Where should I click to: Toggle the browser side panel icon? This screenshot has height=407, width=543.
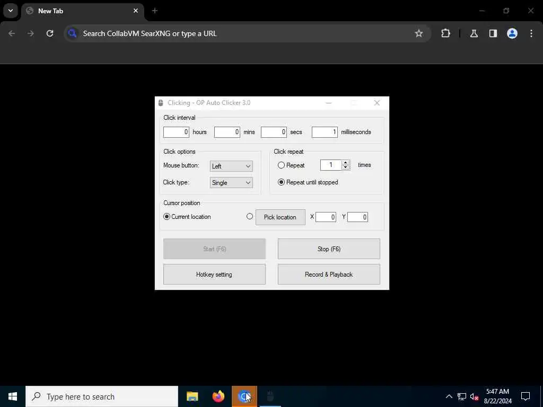point(493,33)
